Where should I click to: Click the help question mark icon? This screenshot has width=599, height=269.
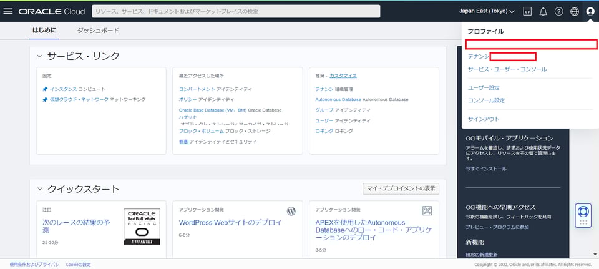pyautogui.click(x=558, y=11)
